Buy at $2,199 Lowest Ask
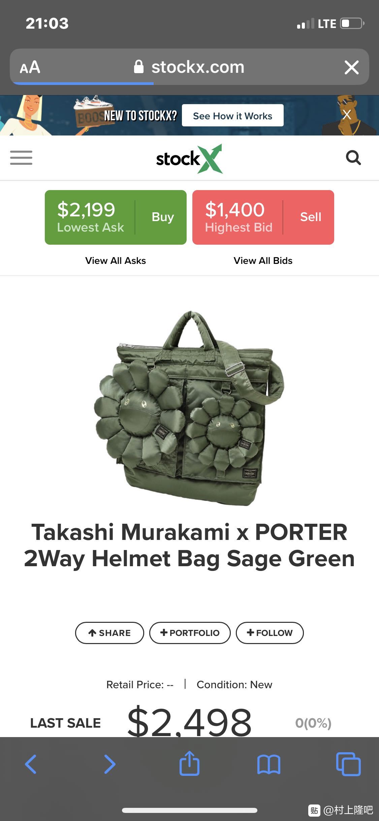The image size is (379, 821). [116, 217]
